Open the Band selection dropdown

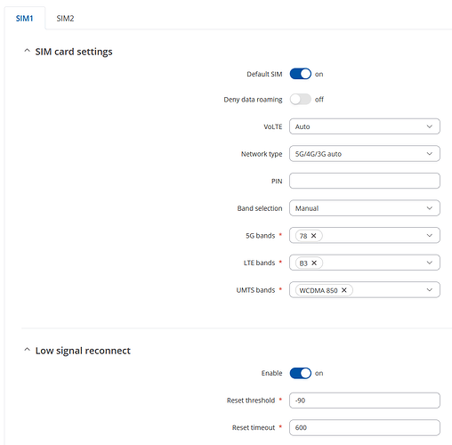(x=365, y=208)
